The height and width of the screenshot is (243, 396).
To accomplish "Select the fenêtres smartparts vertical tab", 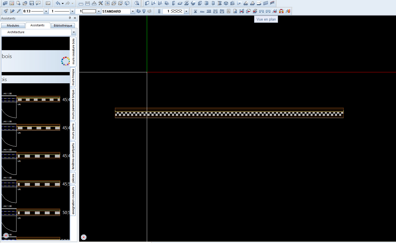I will point(73,156).
